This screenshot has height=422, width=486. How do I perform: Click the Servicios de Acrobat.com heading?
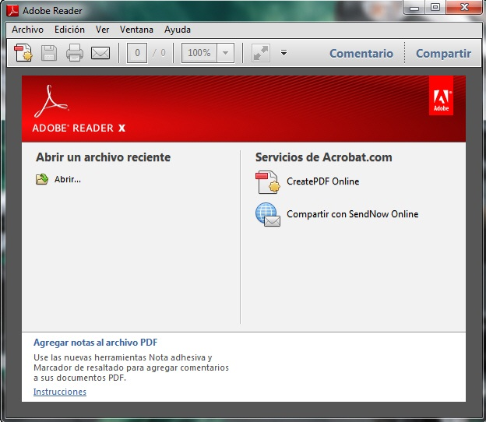coord(323,157)
